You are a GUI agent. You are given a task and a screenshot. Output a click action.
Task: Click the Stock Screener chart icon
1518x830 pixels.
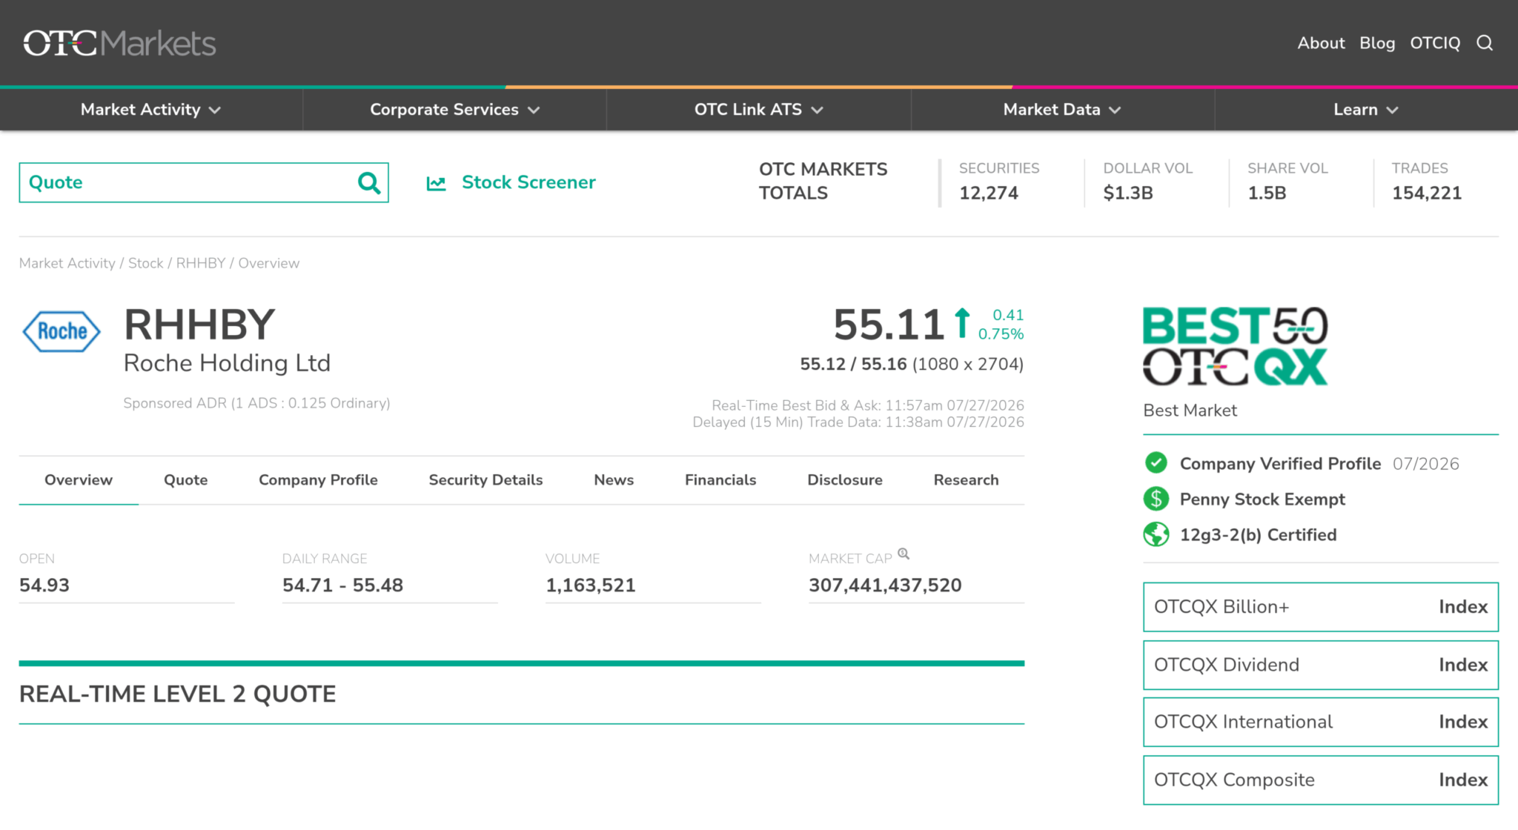coord(436,183)
